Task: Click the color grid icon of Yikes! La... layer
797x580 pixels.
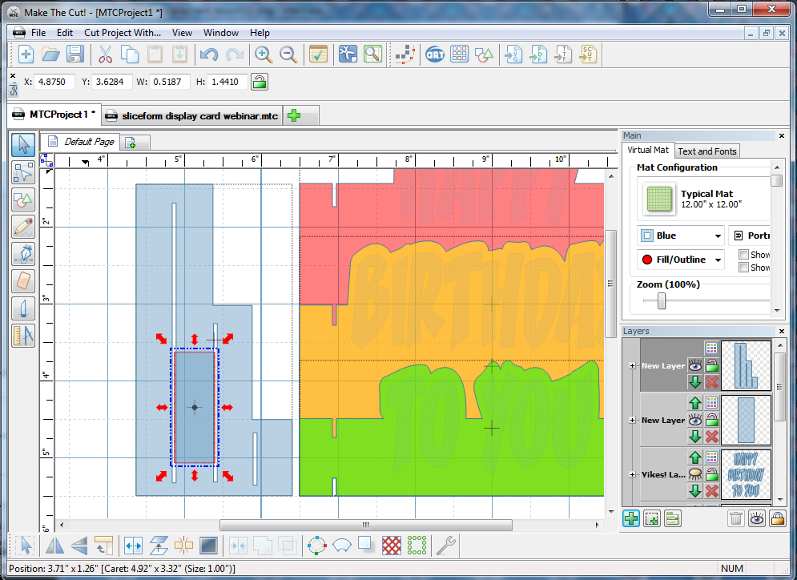Action: (711, 457)
